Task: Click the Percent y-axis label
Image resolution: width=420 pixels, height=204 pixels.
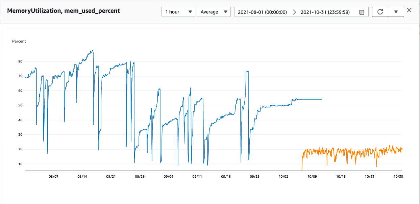Action: (19, 41)
